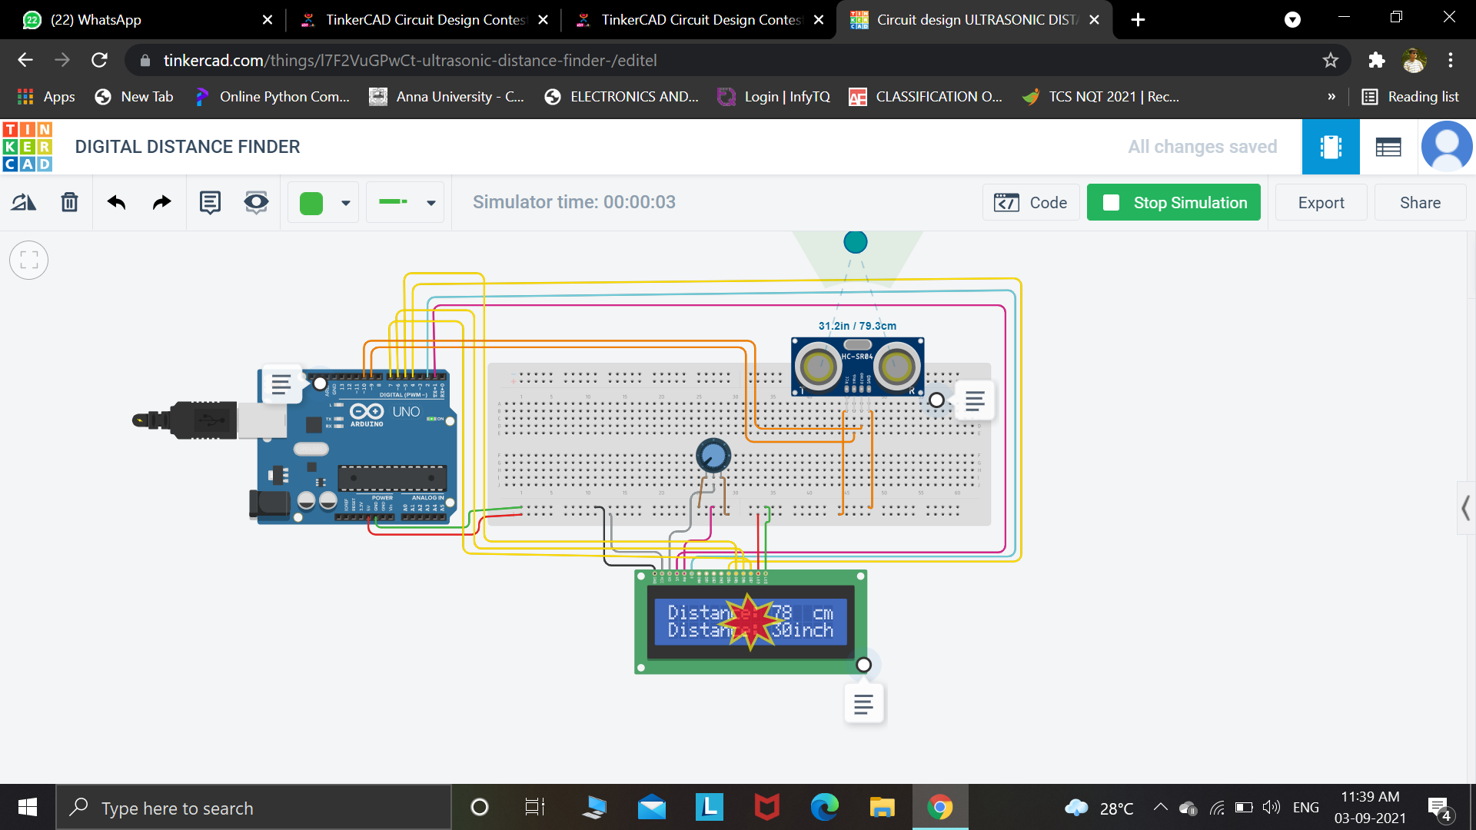Open the Online Python Compiler bookmark
This screenshot has width=1476, height=830.
pyautogui.click(x=272, y=97)
